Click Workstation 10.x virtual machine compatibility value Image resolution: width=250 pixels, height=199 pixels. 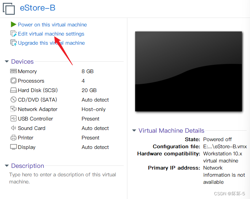pos(223,157)
